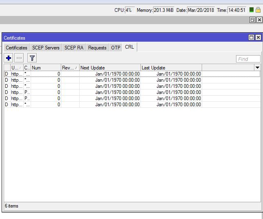263x219 pixels.
Task: Switch to the Certificates tab
Action: point(16,48)
